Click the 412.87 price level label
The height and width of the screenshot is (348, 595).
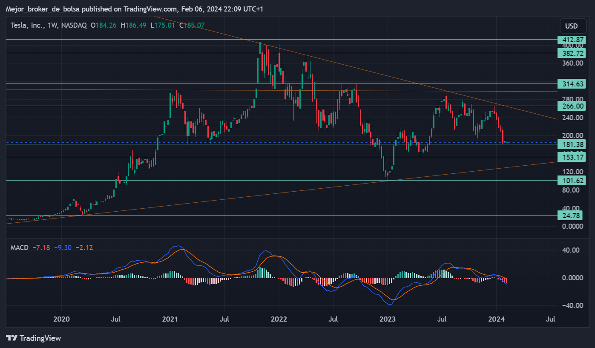pos(572,40)
